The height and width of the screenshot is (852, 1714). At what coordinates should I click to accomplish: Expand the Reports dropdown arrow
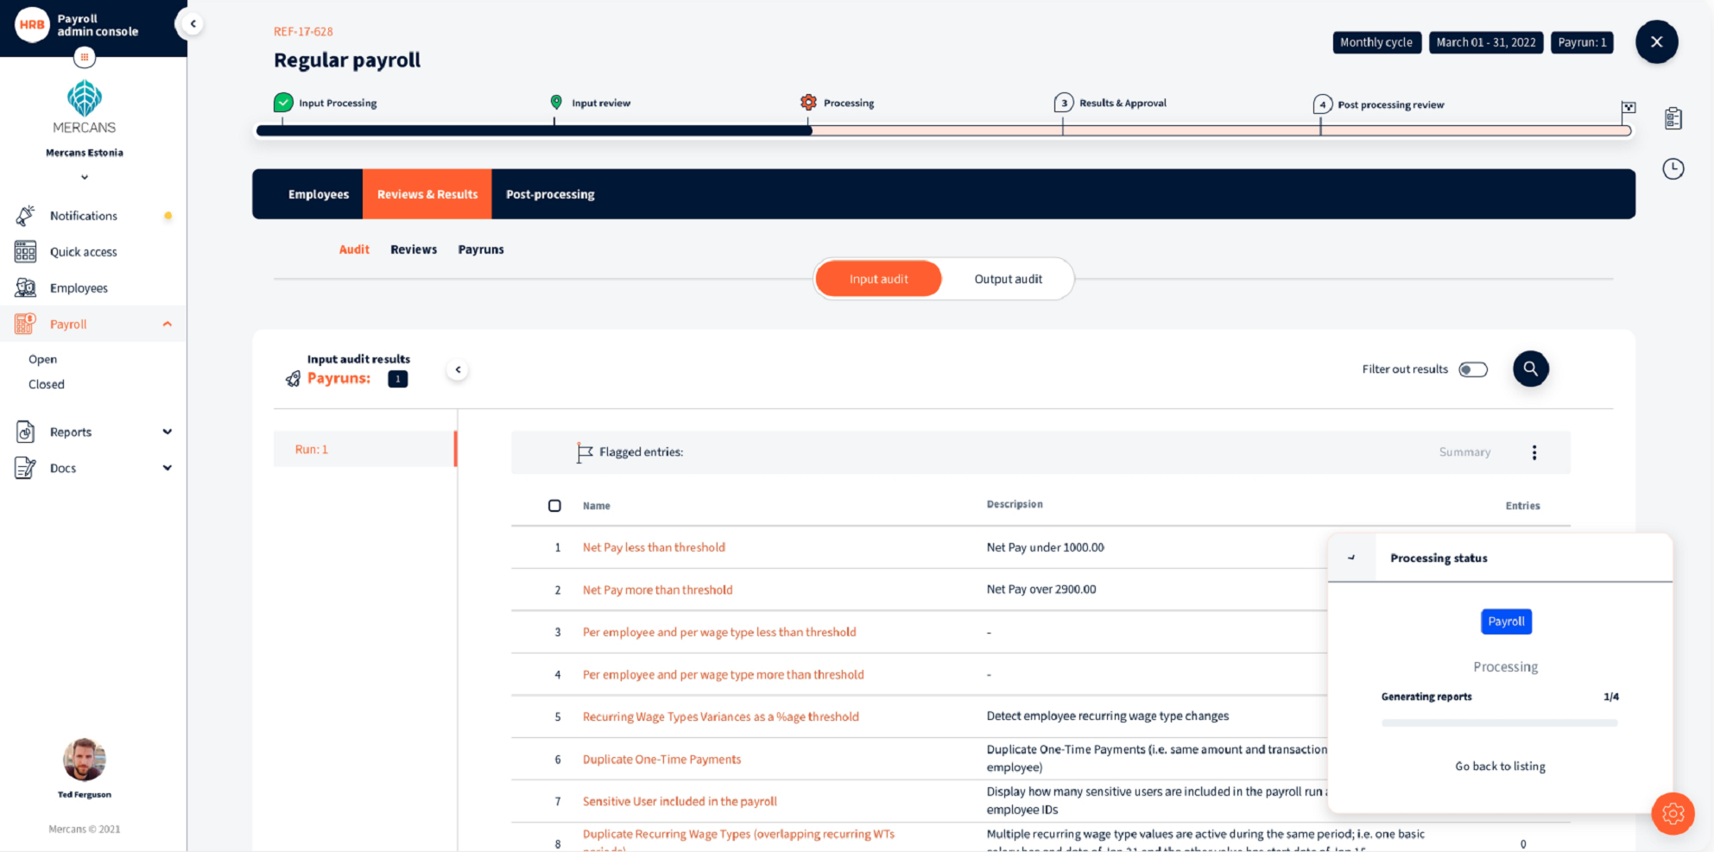168,432
